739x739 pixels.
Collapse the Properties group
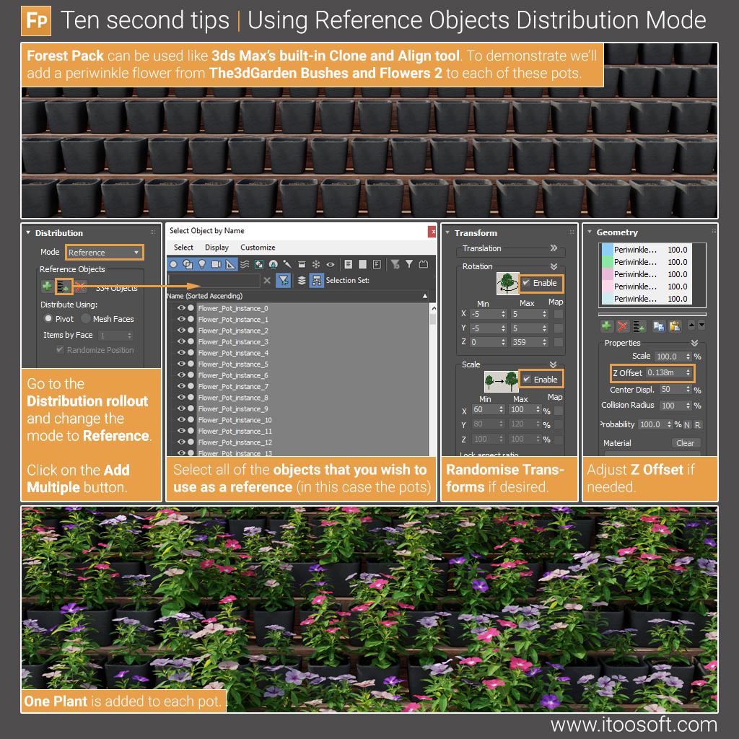pyautogui.click(x=695, y=343)
